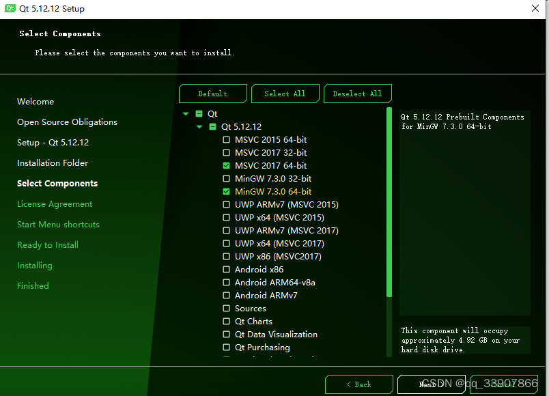Click the Default selection button

[212, 94]
